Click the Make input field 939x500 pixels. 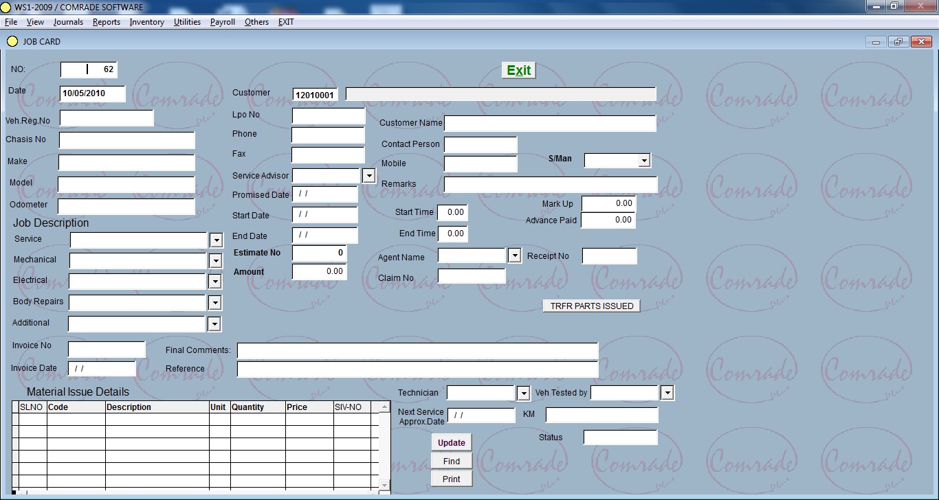click(x=126, y=162)
